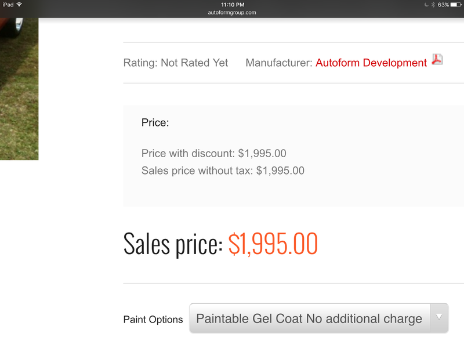Screen dimensions: 464x348
Task: Tap the autoformgroup.com address bar
Action: click(232, 12)
